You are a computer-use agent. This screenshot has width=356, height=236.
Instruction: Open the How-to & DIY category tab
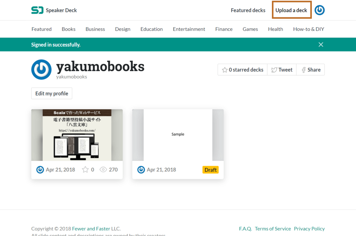[309, 29]
